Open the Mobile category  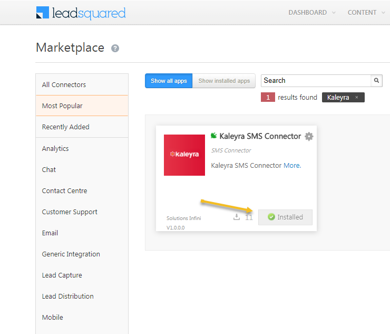tap(82, 318)
